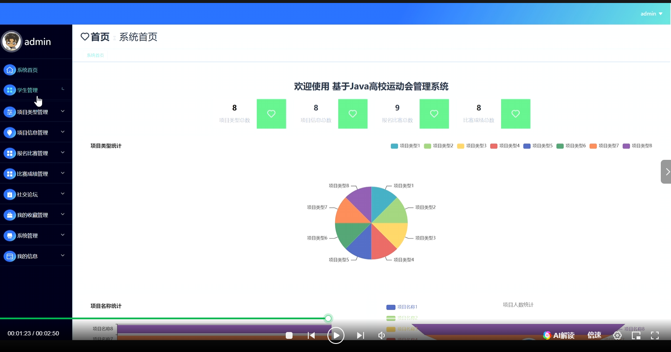Toggle 项目类型3 in pie chart legend

pyautogui.click(x=472, y=146)
